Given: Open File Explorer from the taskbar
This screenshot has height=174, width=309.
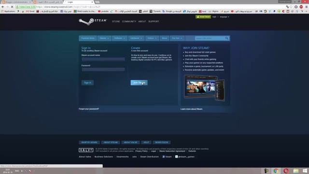Looking at the screenshot, I should pyautogui.click(x=295, y=171).
